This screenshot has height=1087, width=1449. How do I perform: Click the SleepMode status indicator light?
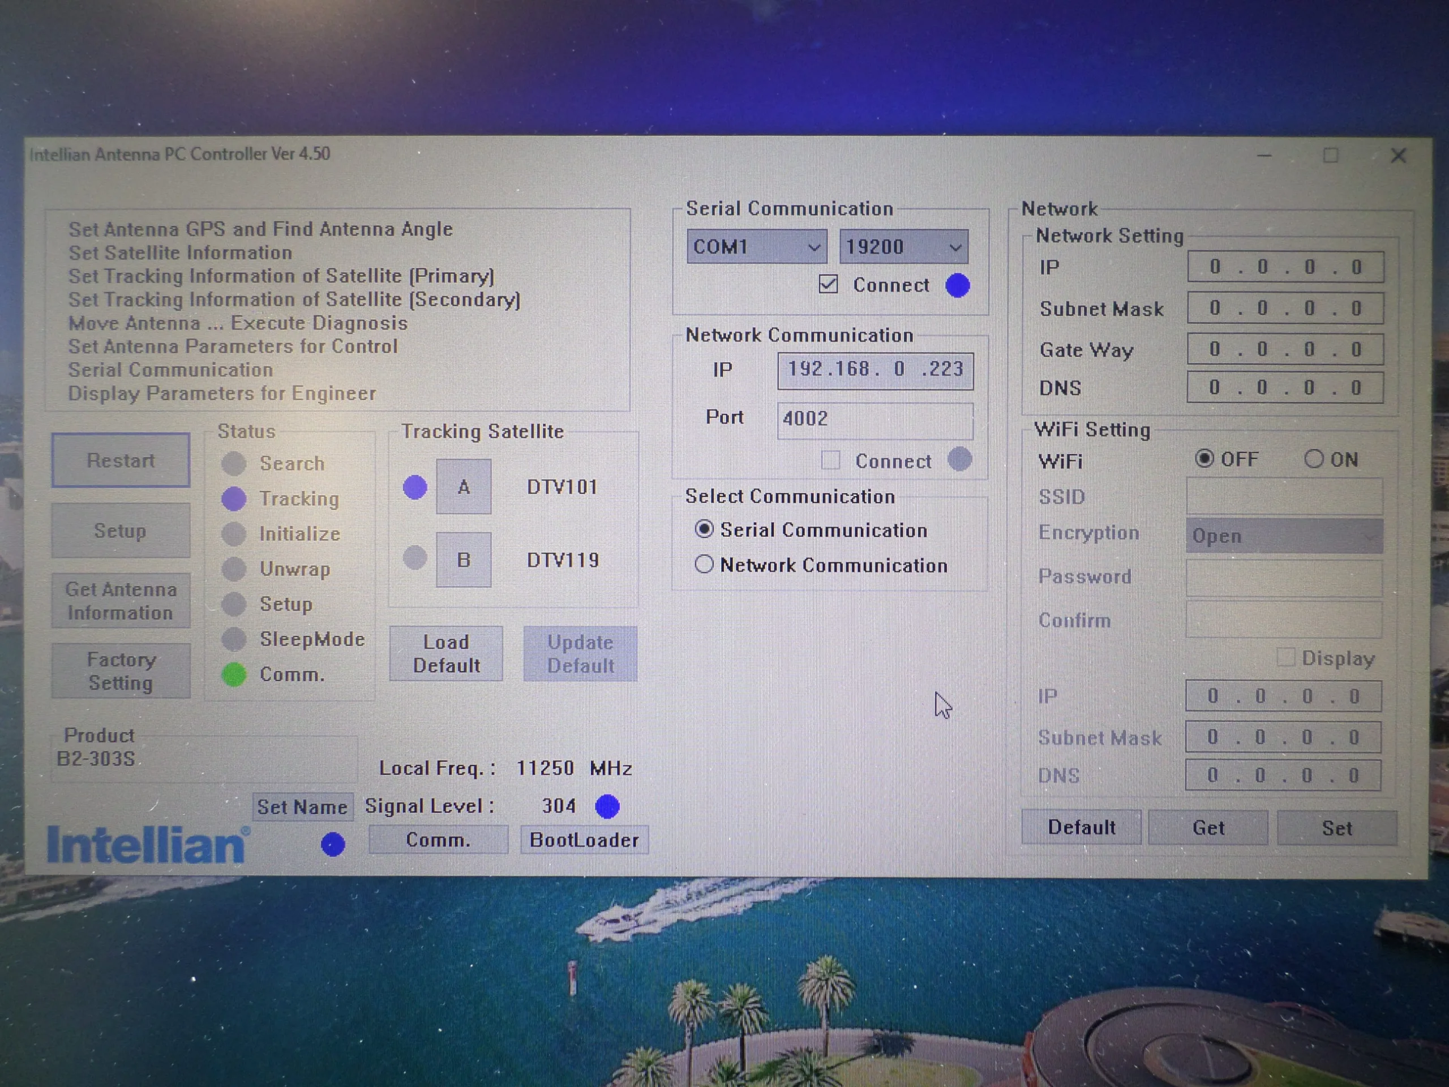(x=234, y=639)
